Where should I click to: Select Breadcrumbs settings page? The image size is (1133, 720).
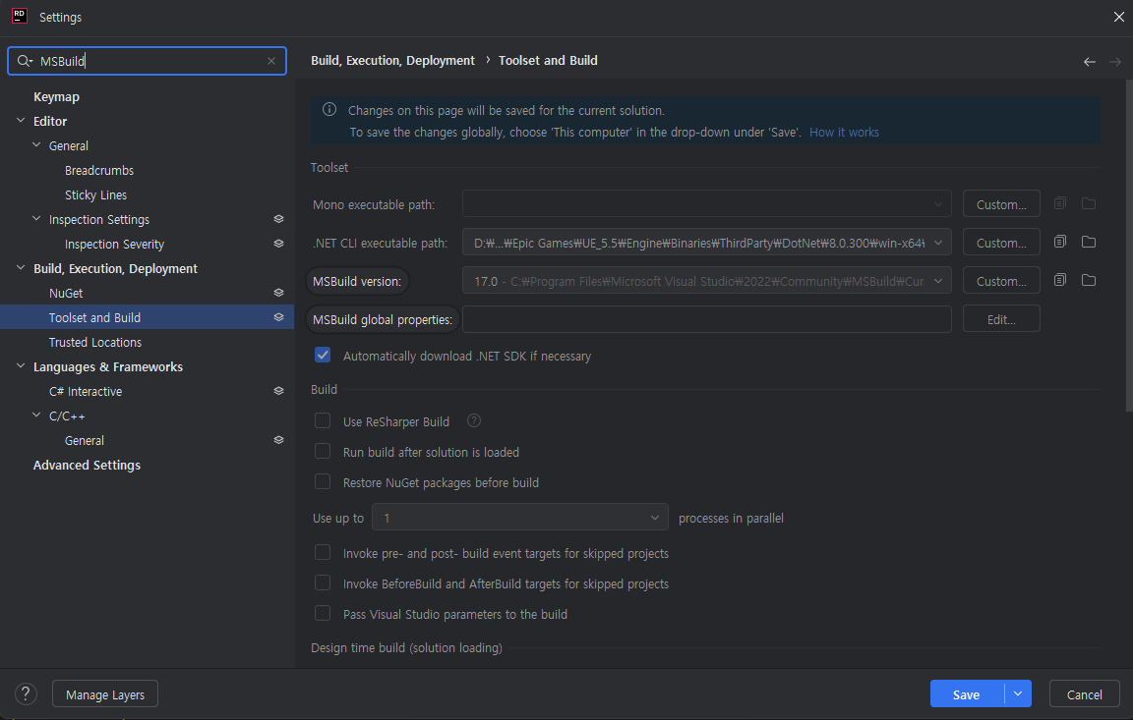tap(99, 170)
